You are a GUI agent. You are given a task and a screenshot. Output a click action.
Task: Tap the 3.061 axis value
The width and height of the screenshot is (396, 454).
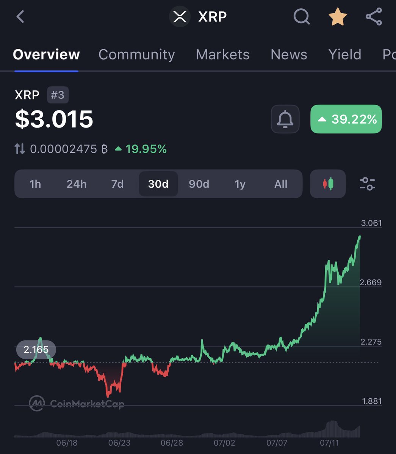tap(371, 223)
